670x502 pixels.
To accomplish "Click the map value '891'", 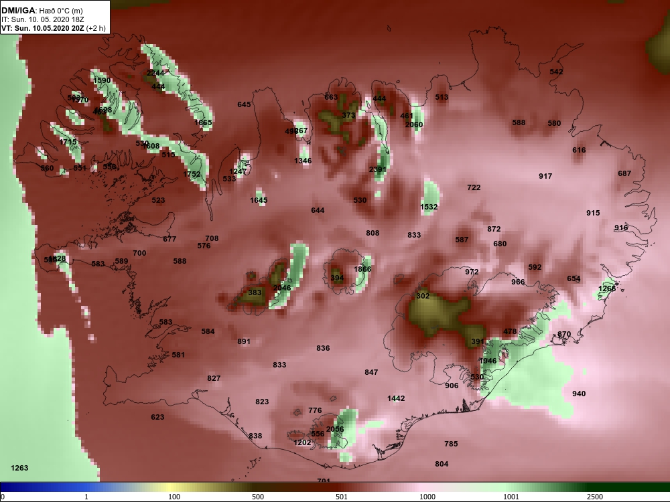I will pos(244,342).
